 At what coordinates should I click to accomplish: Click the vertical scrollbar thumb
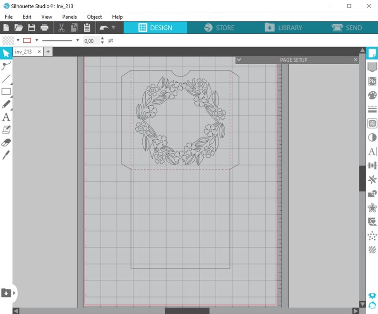point(362,178)
